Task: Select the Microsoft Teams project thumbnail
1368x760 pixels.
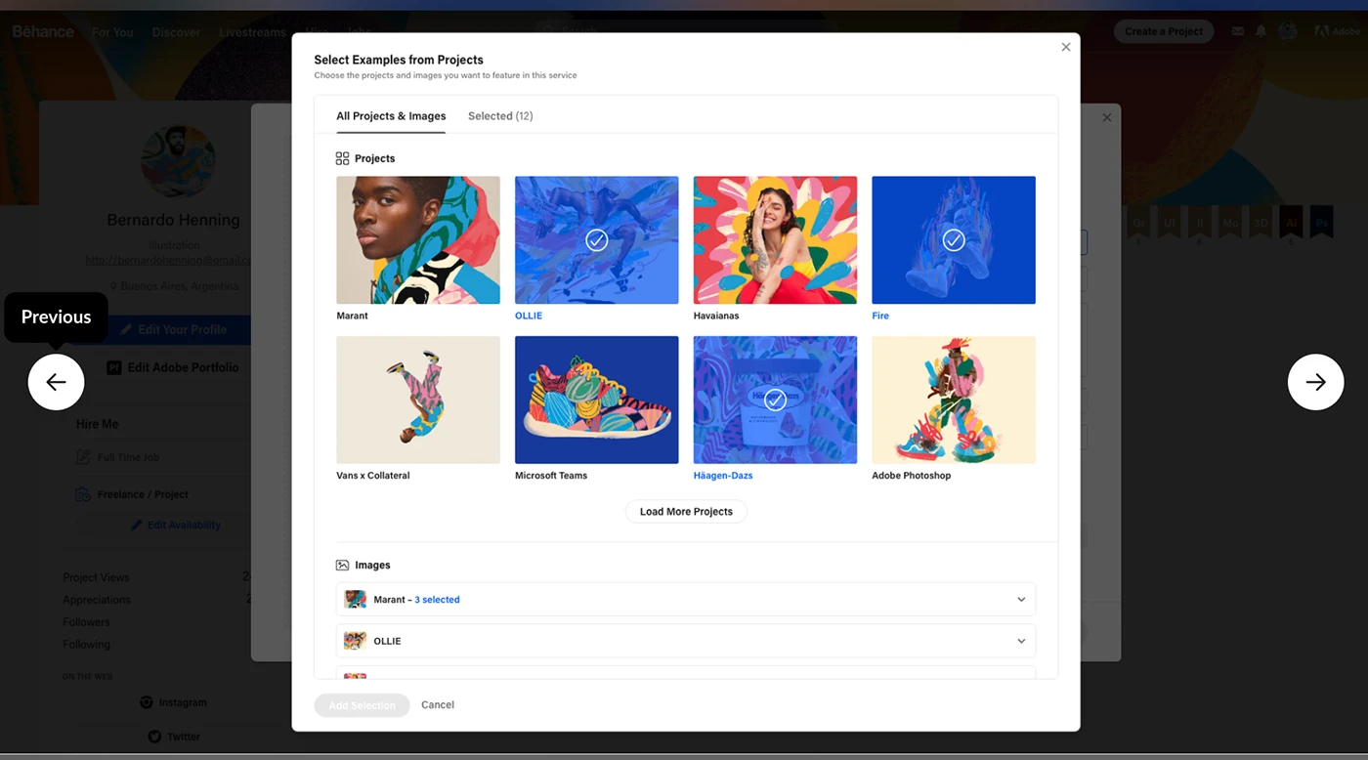Action: pyautogui.click(x=596, y=400)
